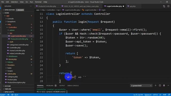Image resolution: width=171 pixels, height=96 pixels.
Task: Open the Edit menu
Action: coord(7,2)
